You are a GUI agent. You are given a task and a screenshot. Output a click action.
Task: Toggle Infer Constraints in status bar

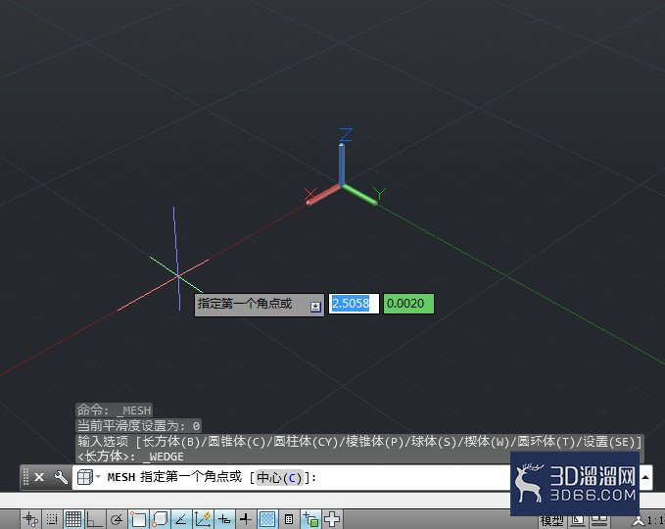click(31, 519)
